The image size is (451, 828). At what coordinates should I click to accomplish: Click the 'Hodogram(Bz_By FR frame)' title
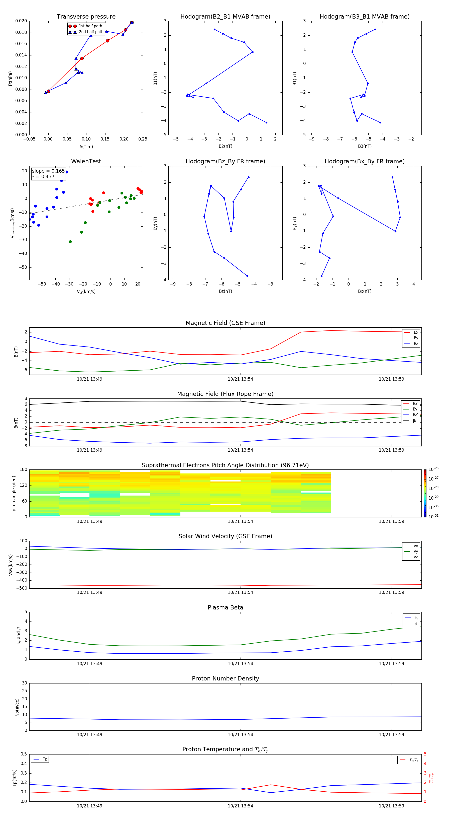point(225,161)
